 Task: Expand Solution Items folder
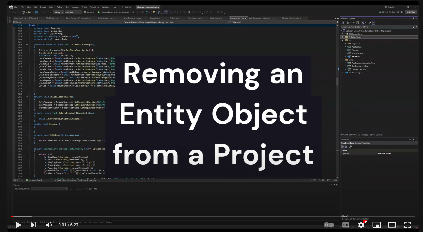tap(343, 37)
